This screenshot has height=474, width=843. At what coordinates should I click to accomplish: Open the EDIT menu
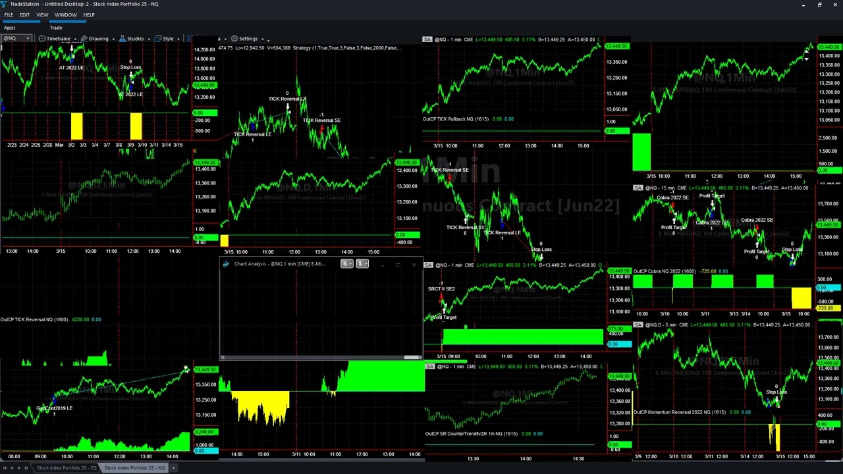click(x=24, y=14)
